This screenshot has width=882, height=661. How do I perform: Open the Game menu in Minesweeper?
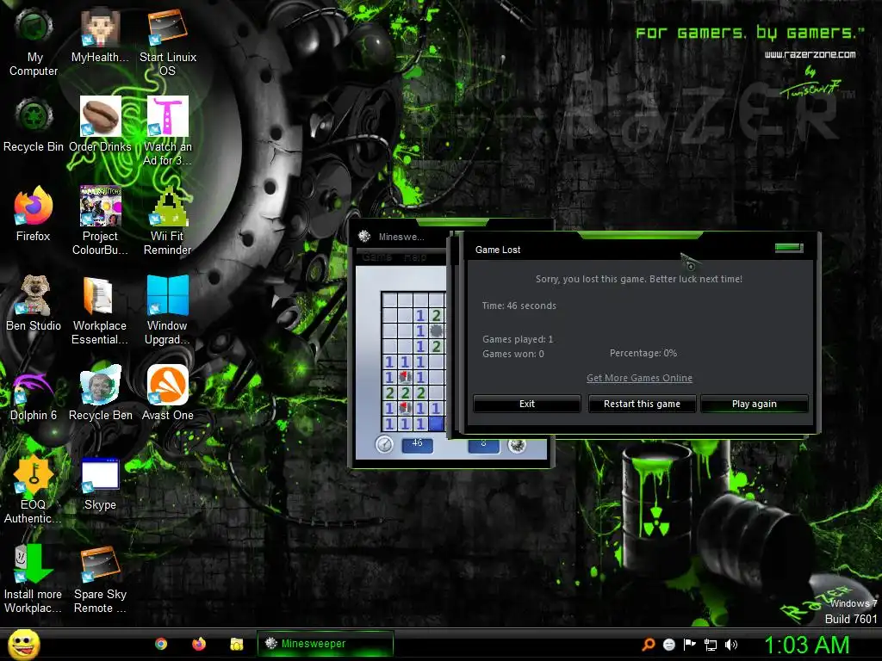pos(376,256)
